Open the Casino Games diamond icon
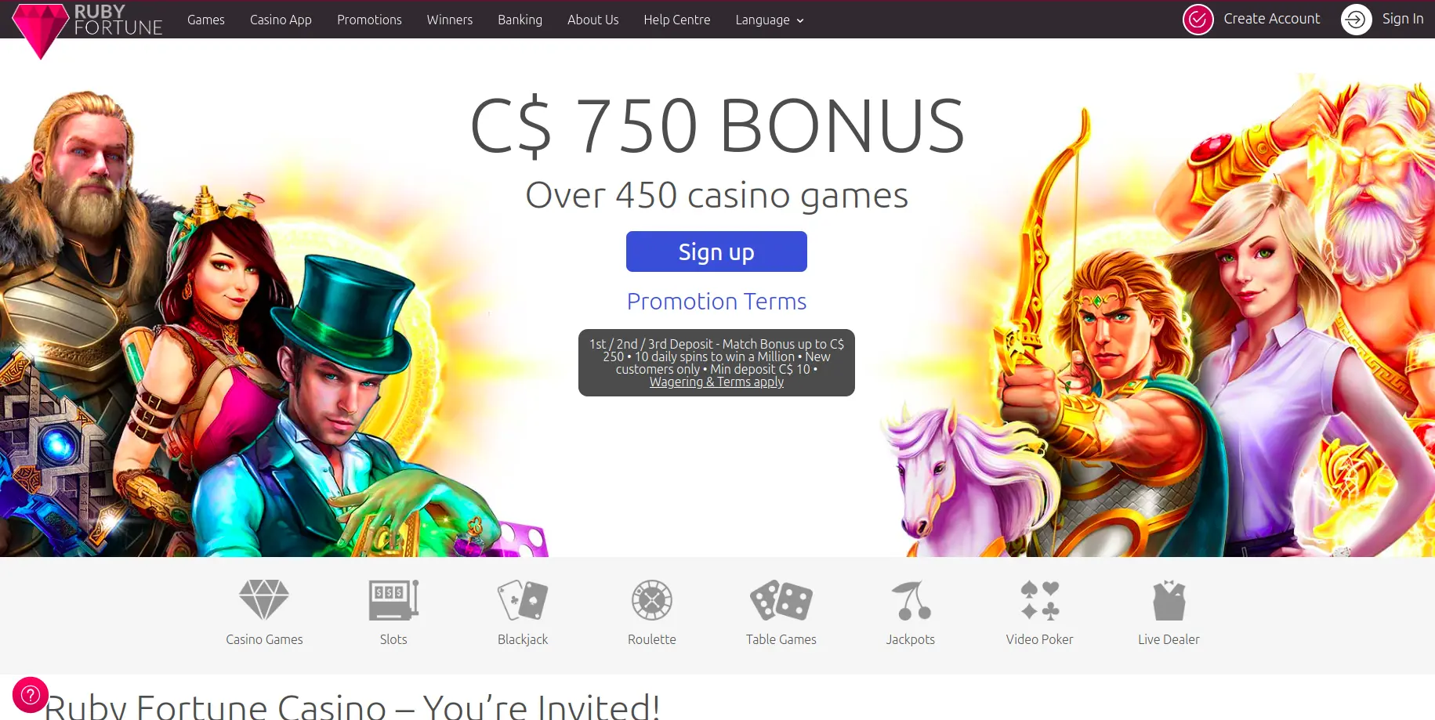The height and width of the screenshot is (720, 1435). coord(264,600)
